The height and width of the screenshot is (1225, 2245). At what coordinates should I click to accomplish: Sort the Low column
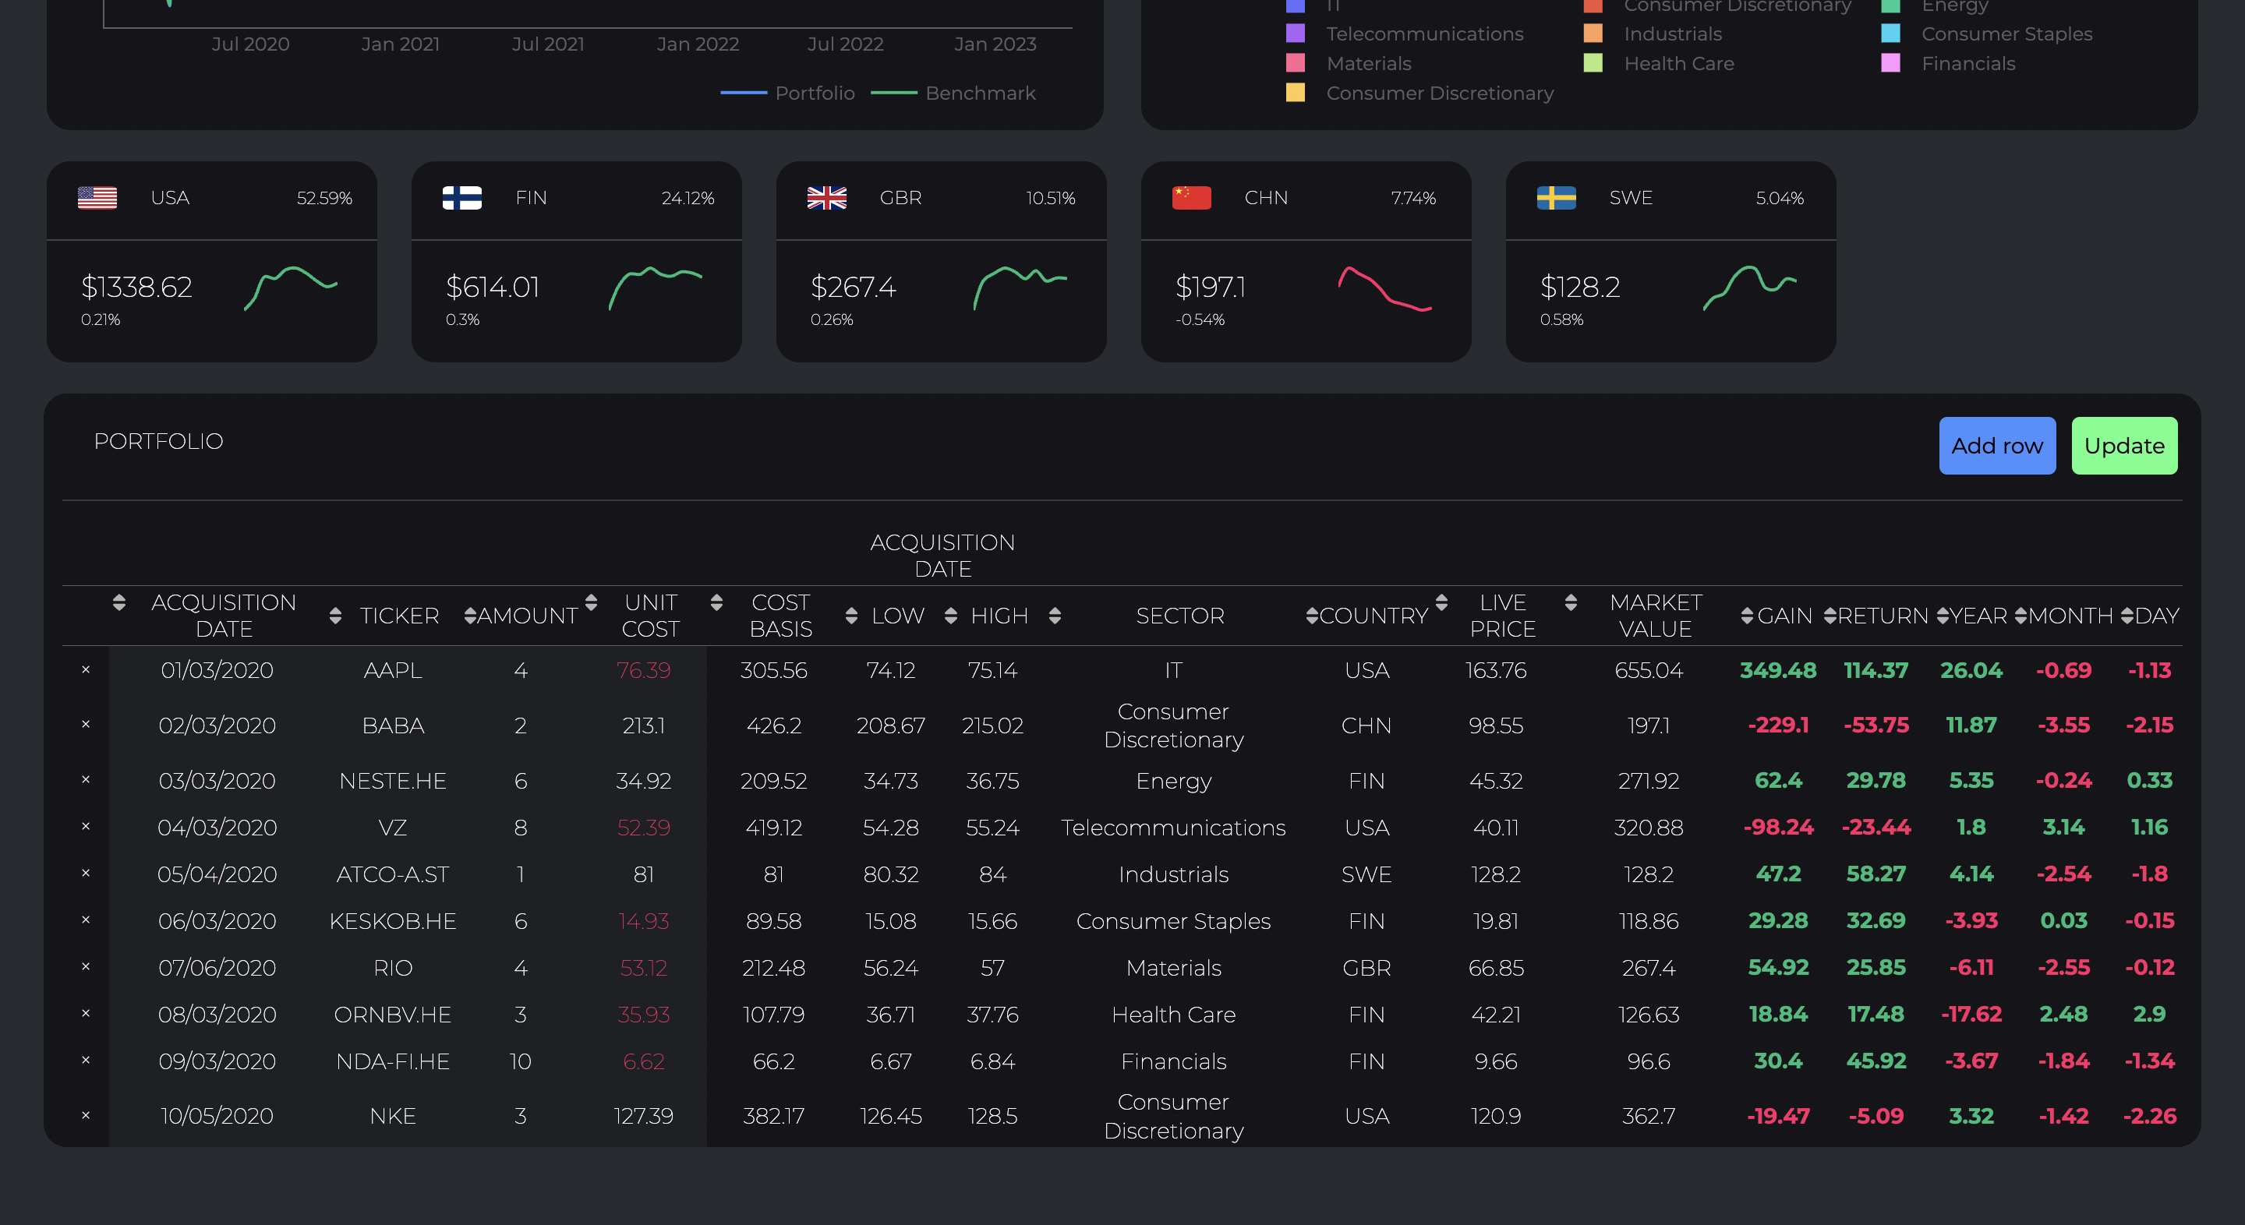point(851,616)
